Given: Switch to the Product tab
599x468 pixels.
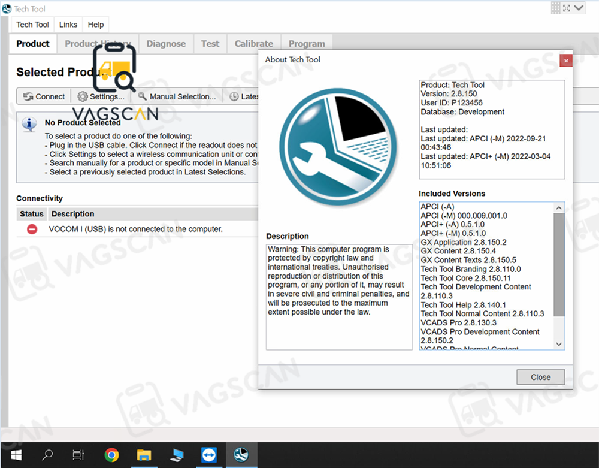Looking at the screenshot, I should point(33,44).
